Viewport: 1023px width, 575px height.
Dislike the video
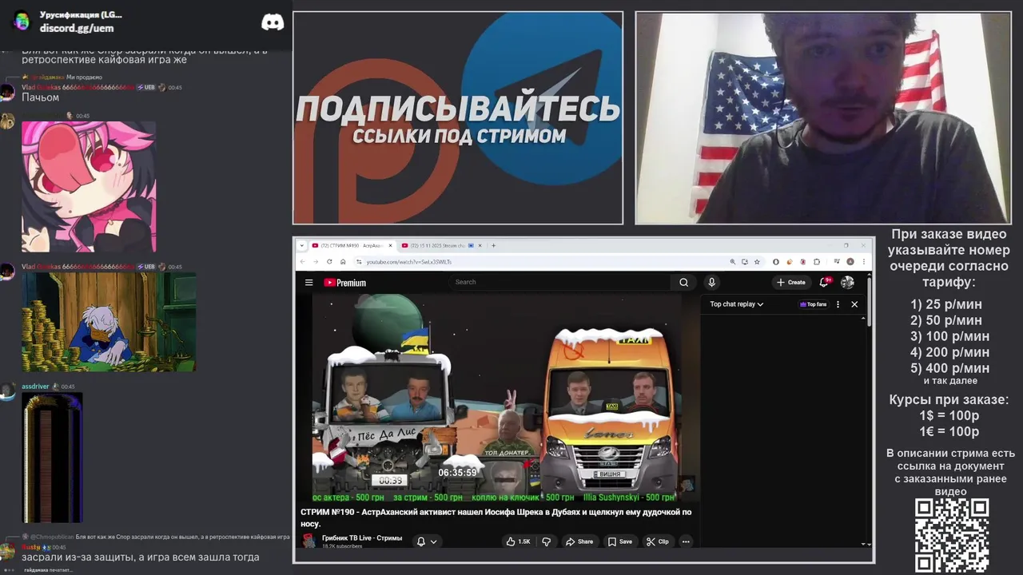(x=547, y=541)
